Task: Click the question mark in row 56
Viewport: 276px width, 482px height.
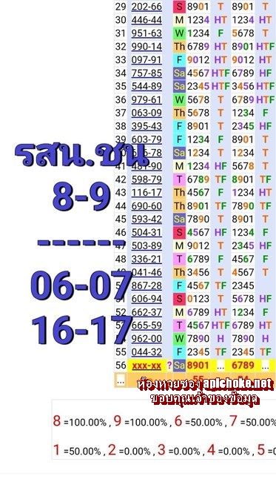Action: (169, 366)
